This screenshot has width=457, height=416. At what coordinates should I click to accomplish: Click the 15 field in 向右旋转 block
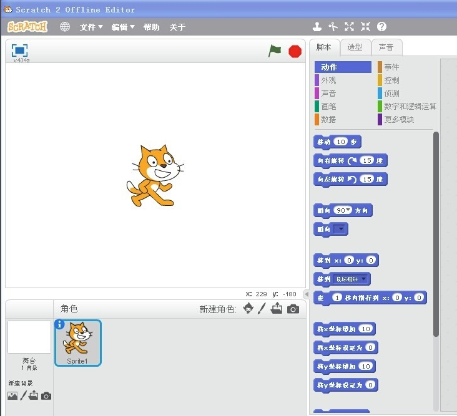(367, 160)
